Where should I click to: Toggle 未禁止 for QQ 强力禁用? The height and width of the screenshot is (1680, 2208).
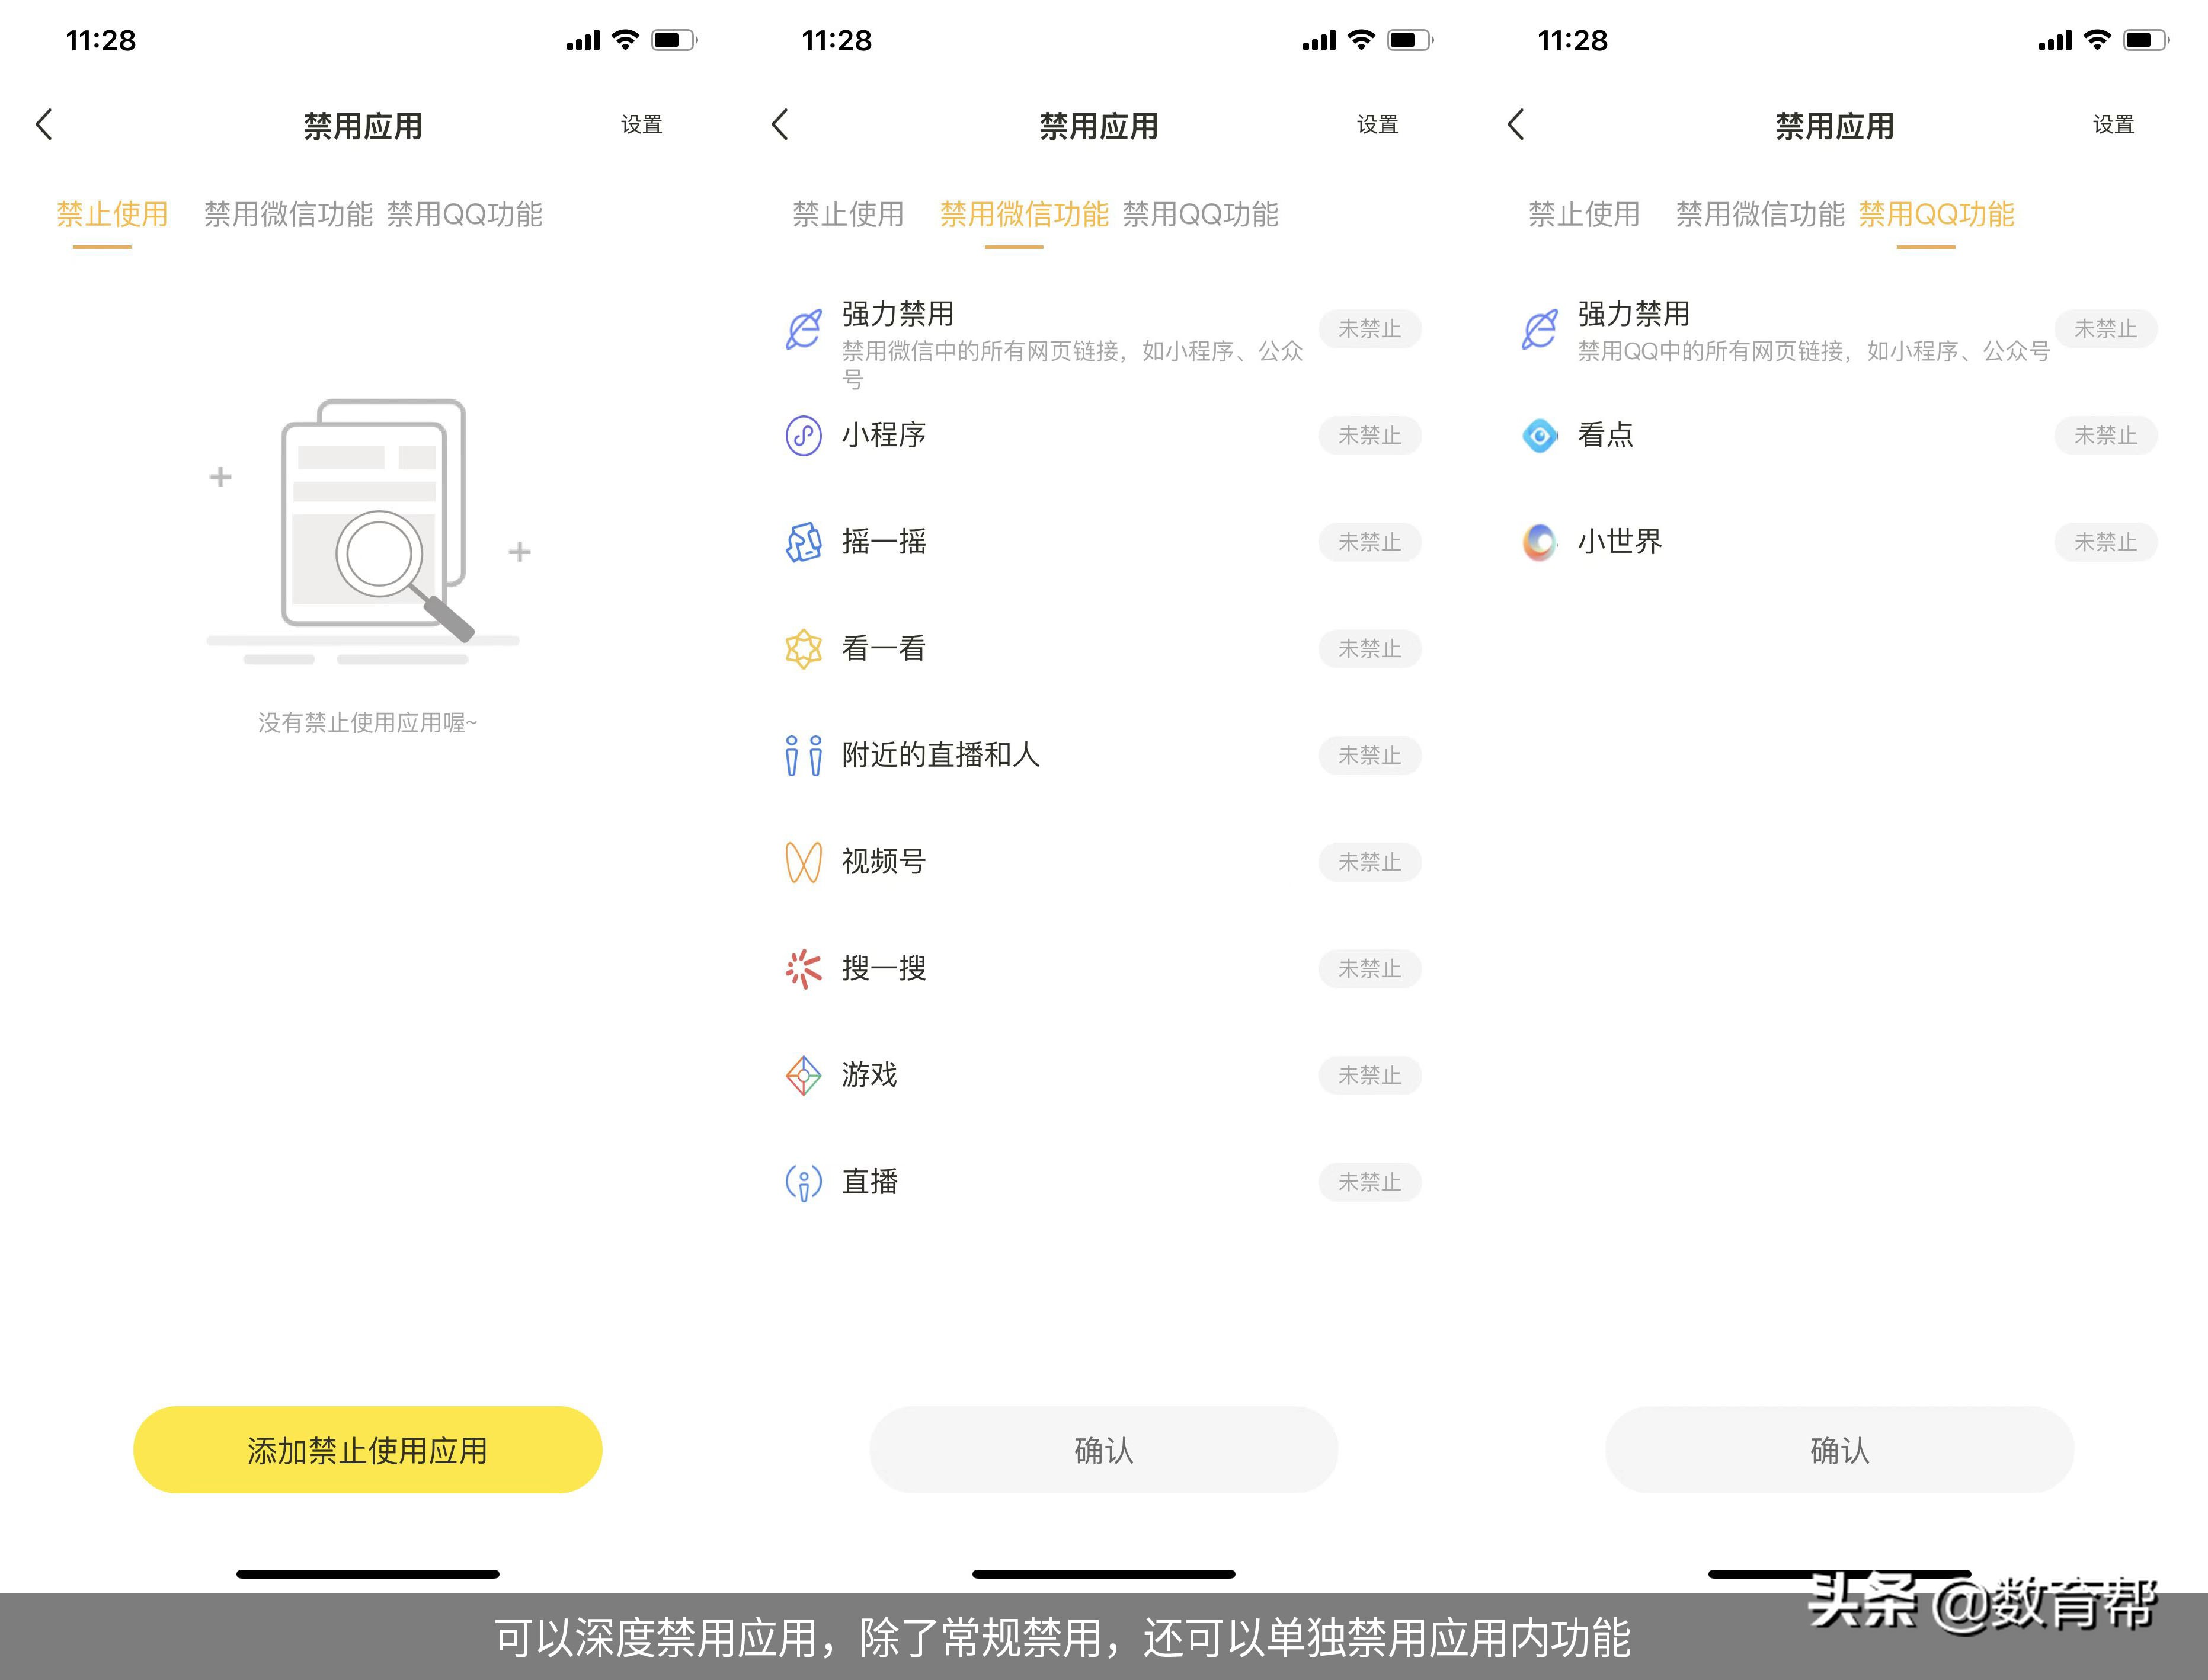click(x=2106, y=329)
